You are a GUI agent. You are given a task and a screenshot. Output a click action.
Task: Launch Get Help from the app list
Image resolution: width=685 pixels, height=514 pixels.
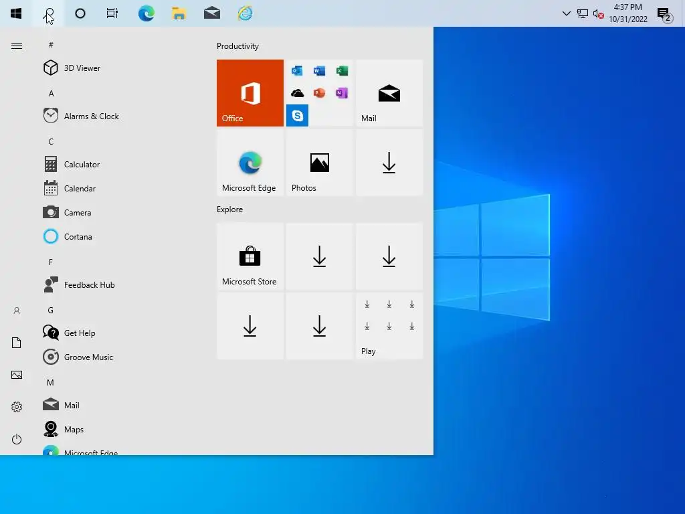pyautogui.click(x=122, y=333)
